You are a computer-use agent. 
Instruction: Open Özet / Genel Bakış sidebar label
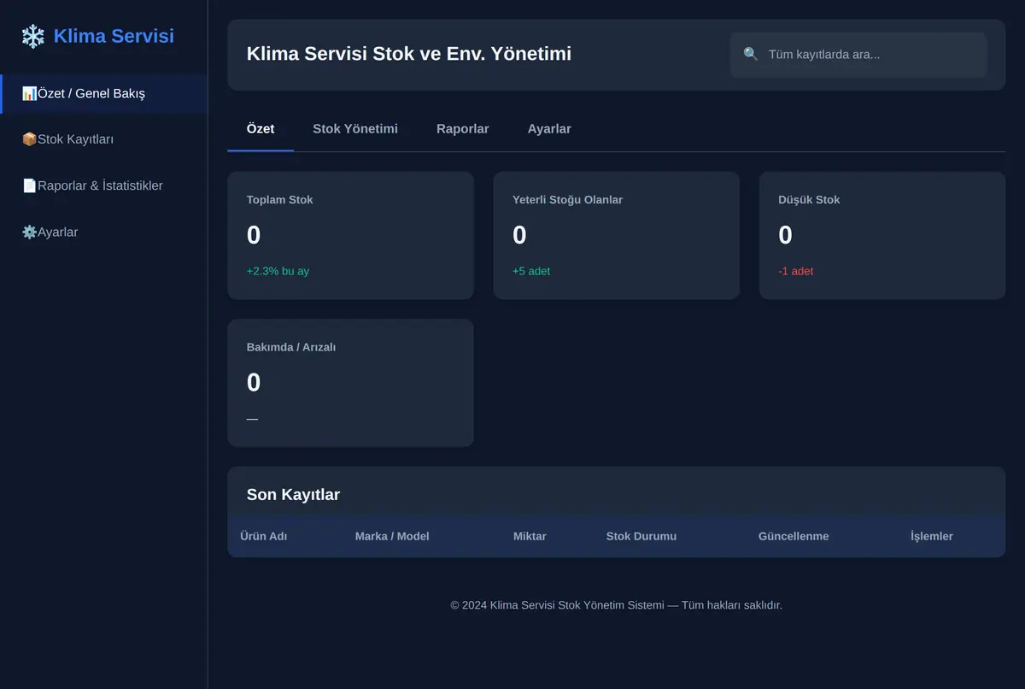click(91, 93)
